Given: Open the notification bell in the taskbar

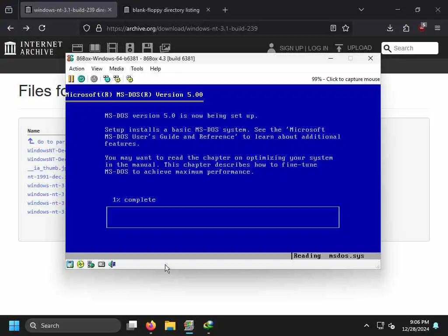Looking at the screenshot, I should pos(436,325).
